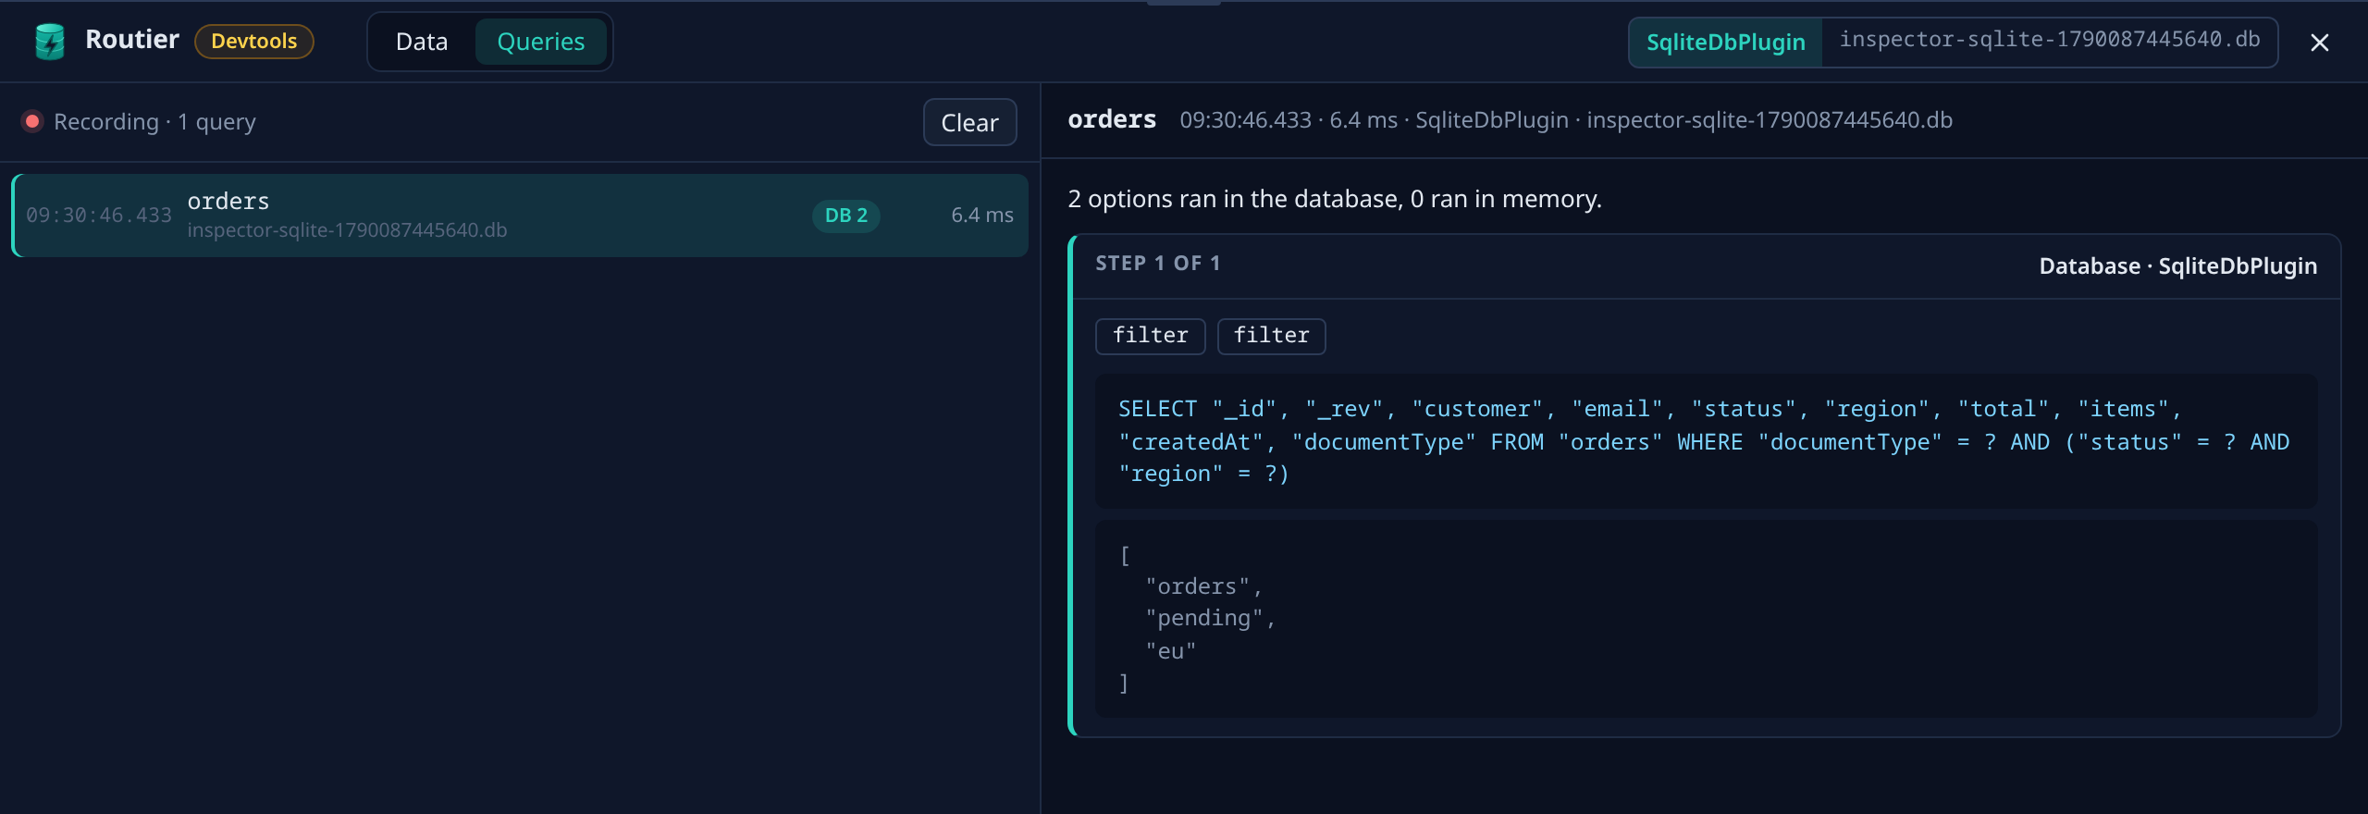The height and width of the screenshot is (814, 2368).
Task: Click the 09:30:46.433 timestamp in query list
Action: pyautogui.click(x=99, y=216)
